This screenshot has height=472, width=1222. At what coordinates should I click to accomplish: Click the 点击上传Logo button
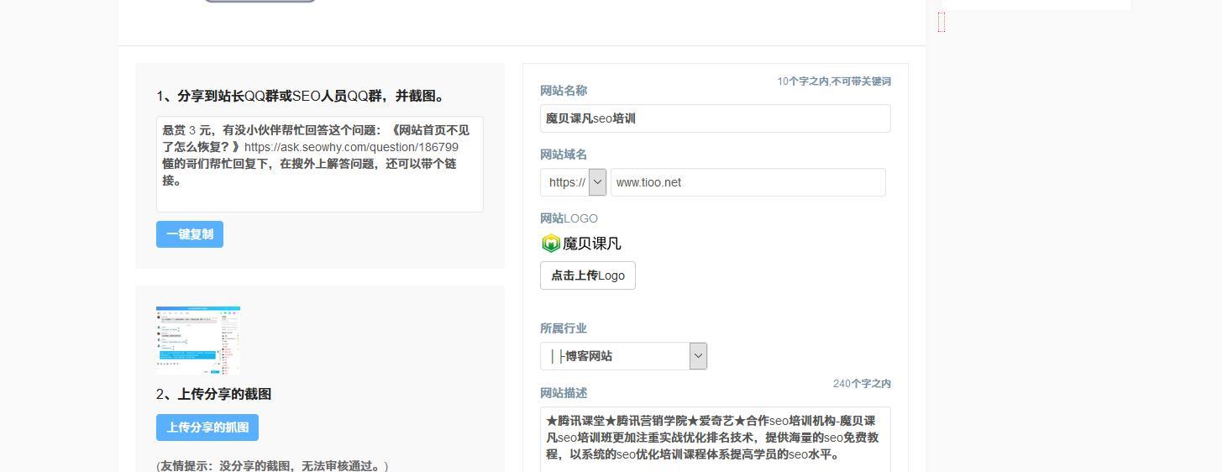pos(588,275)
